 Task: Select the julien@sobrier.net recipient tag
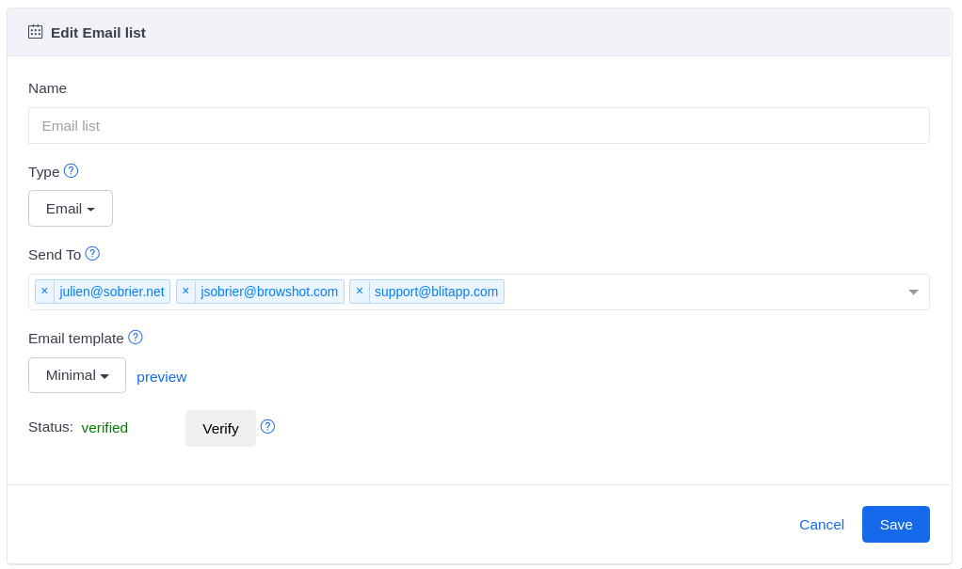(x=111, y=291)
